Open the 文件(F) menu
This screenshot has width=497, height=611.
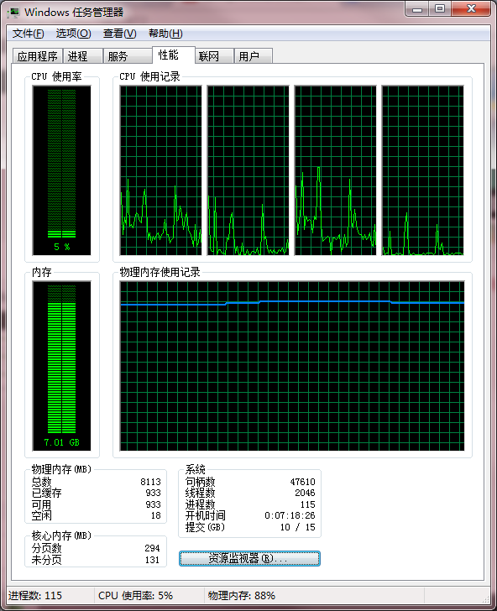(x=28, y=34)
